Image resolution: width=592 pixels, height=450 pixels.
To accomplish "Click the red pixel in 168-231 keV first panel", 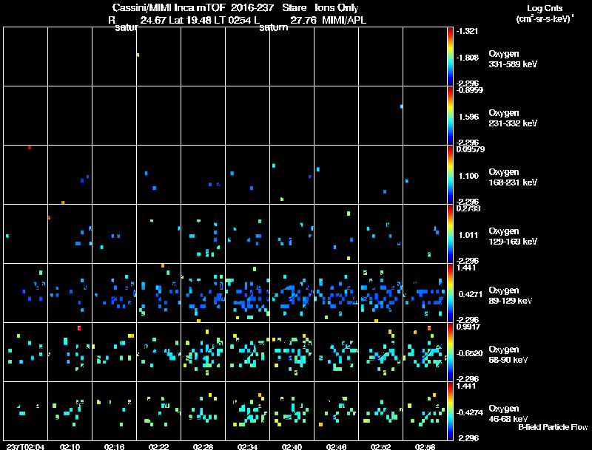I will [30, 147].
